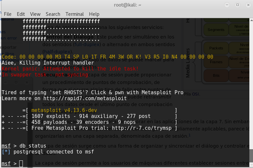Click the msf prompt cursor block

[x=21, y=164]
